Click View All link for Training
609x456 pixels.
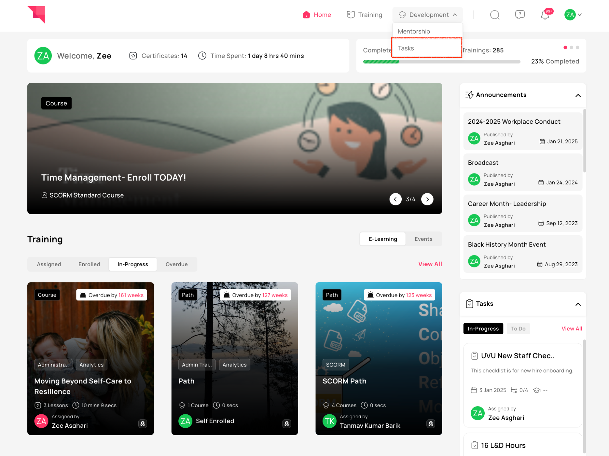(x=430, y=264)
